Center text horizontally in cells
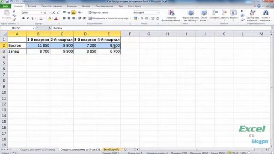The image size is (274, 154). 69,18
